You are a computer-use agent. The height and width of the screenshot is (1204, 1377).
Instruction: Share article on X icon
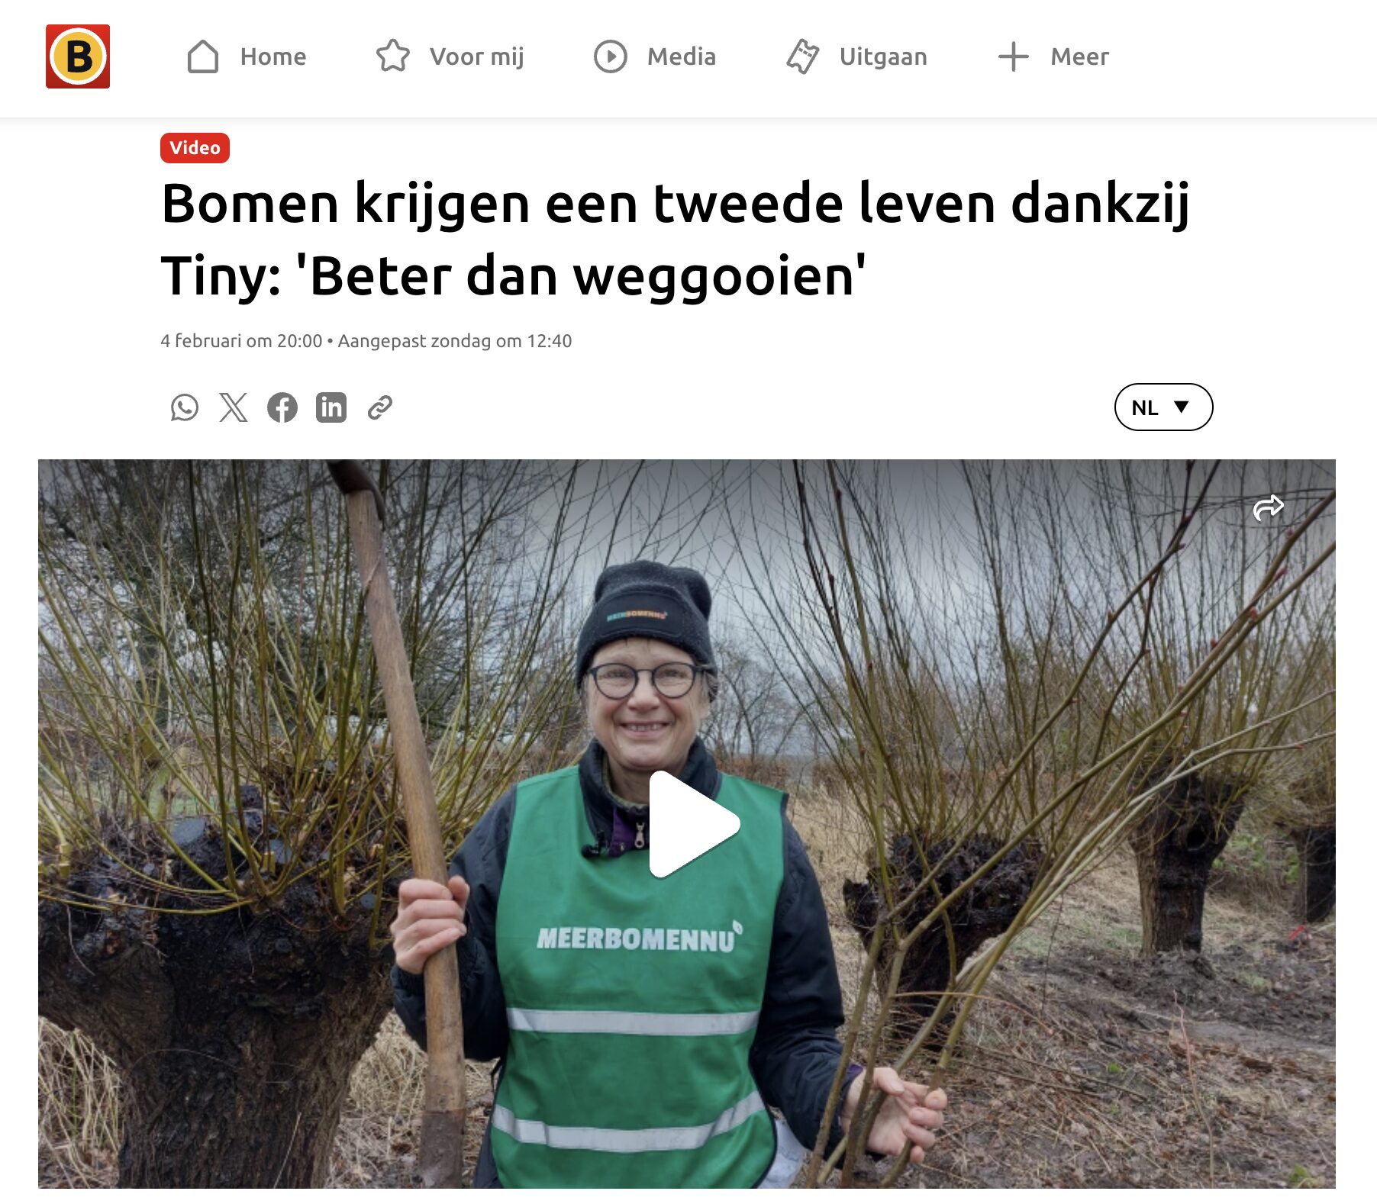(234, 407)
